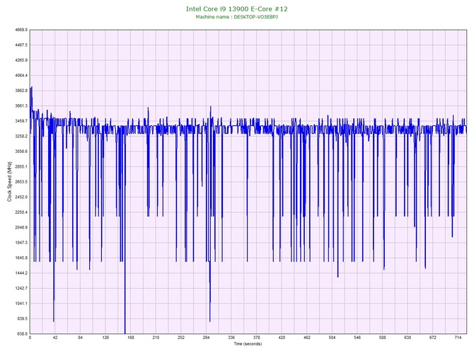
Task: Click the x-axis tick label 378
Action: [x=257, y=338]
